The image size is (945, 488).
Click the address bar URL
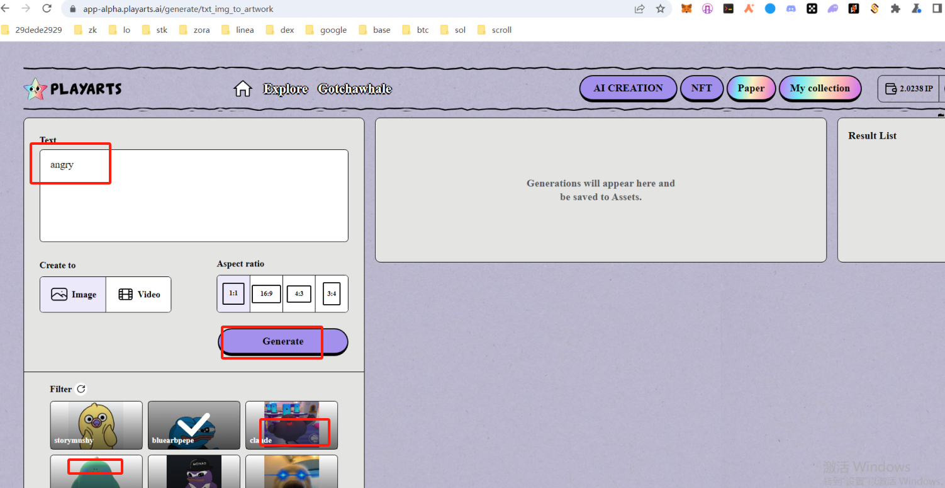(178, 9)
